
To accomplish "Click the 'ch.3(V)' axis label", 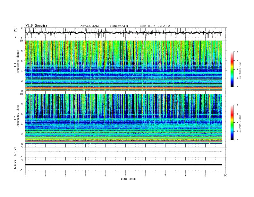I will 15,152.
